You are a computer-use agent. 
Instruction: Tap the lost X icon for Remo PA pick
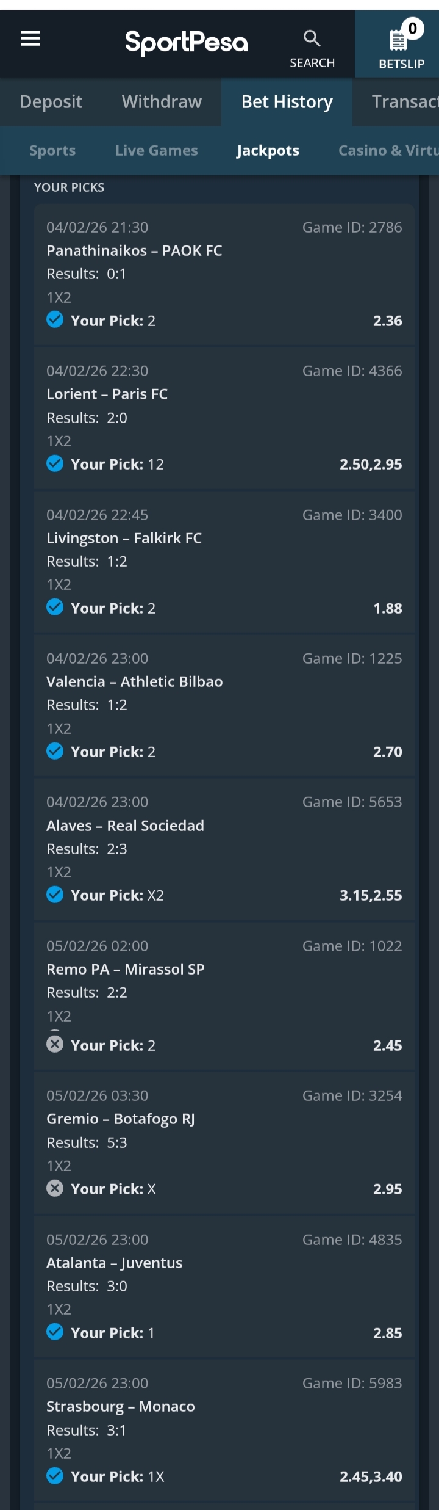pyautogui.click(x=55, y=1044)
